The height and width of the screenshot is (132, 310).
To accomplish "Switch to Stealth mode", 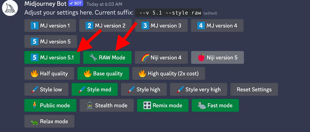I will (107, 105).
